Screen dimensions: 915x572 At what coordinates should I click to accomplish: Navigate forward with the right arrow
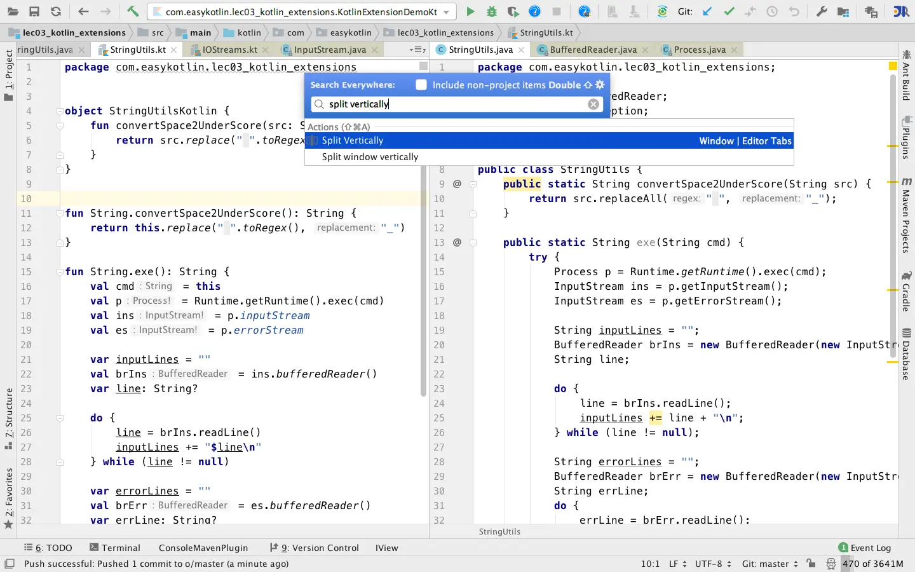pyautogui.click(x=105, y=11)
